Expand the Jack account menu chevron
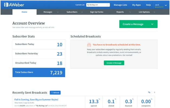This screenshot has height=108, width=170. click(166, 5)
